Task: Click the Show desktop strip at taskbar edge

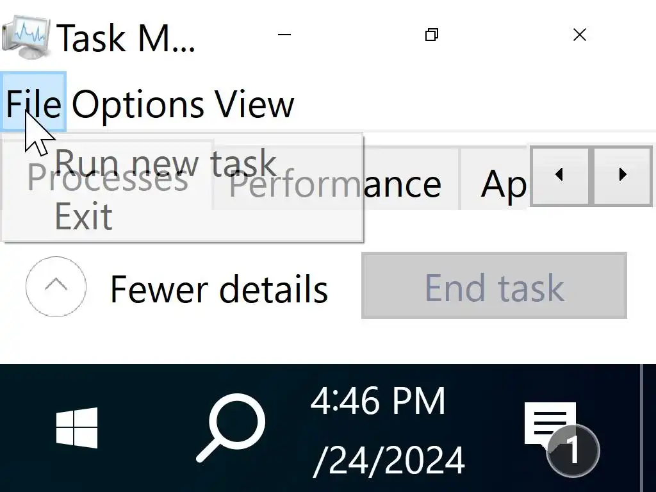Action: (648, 428)
